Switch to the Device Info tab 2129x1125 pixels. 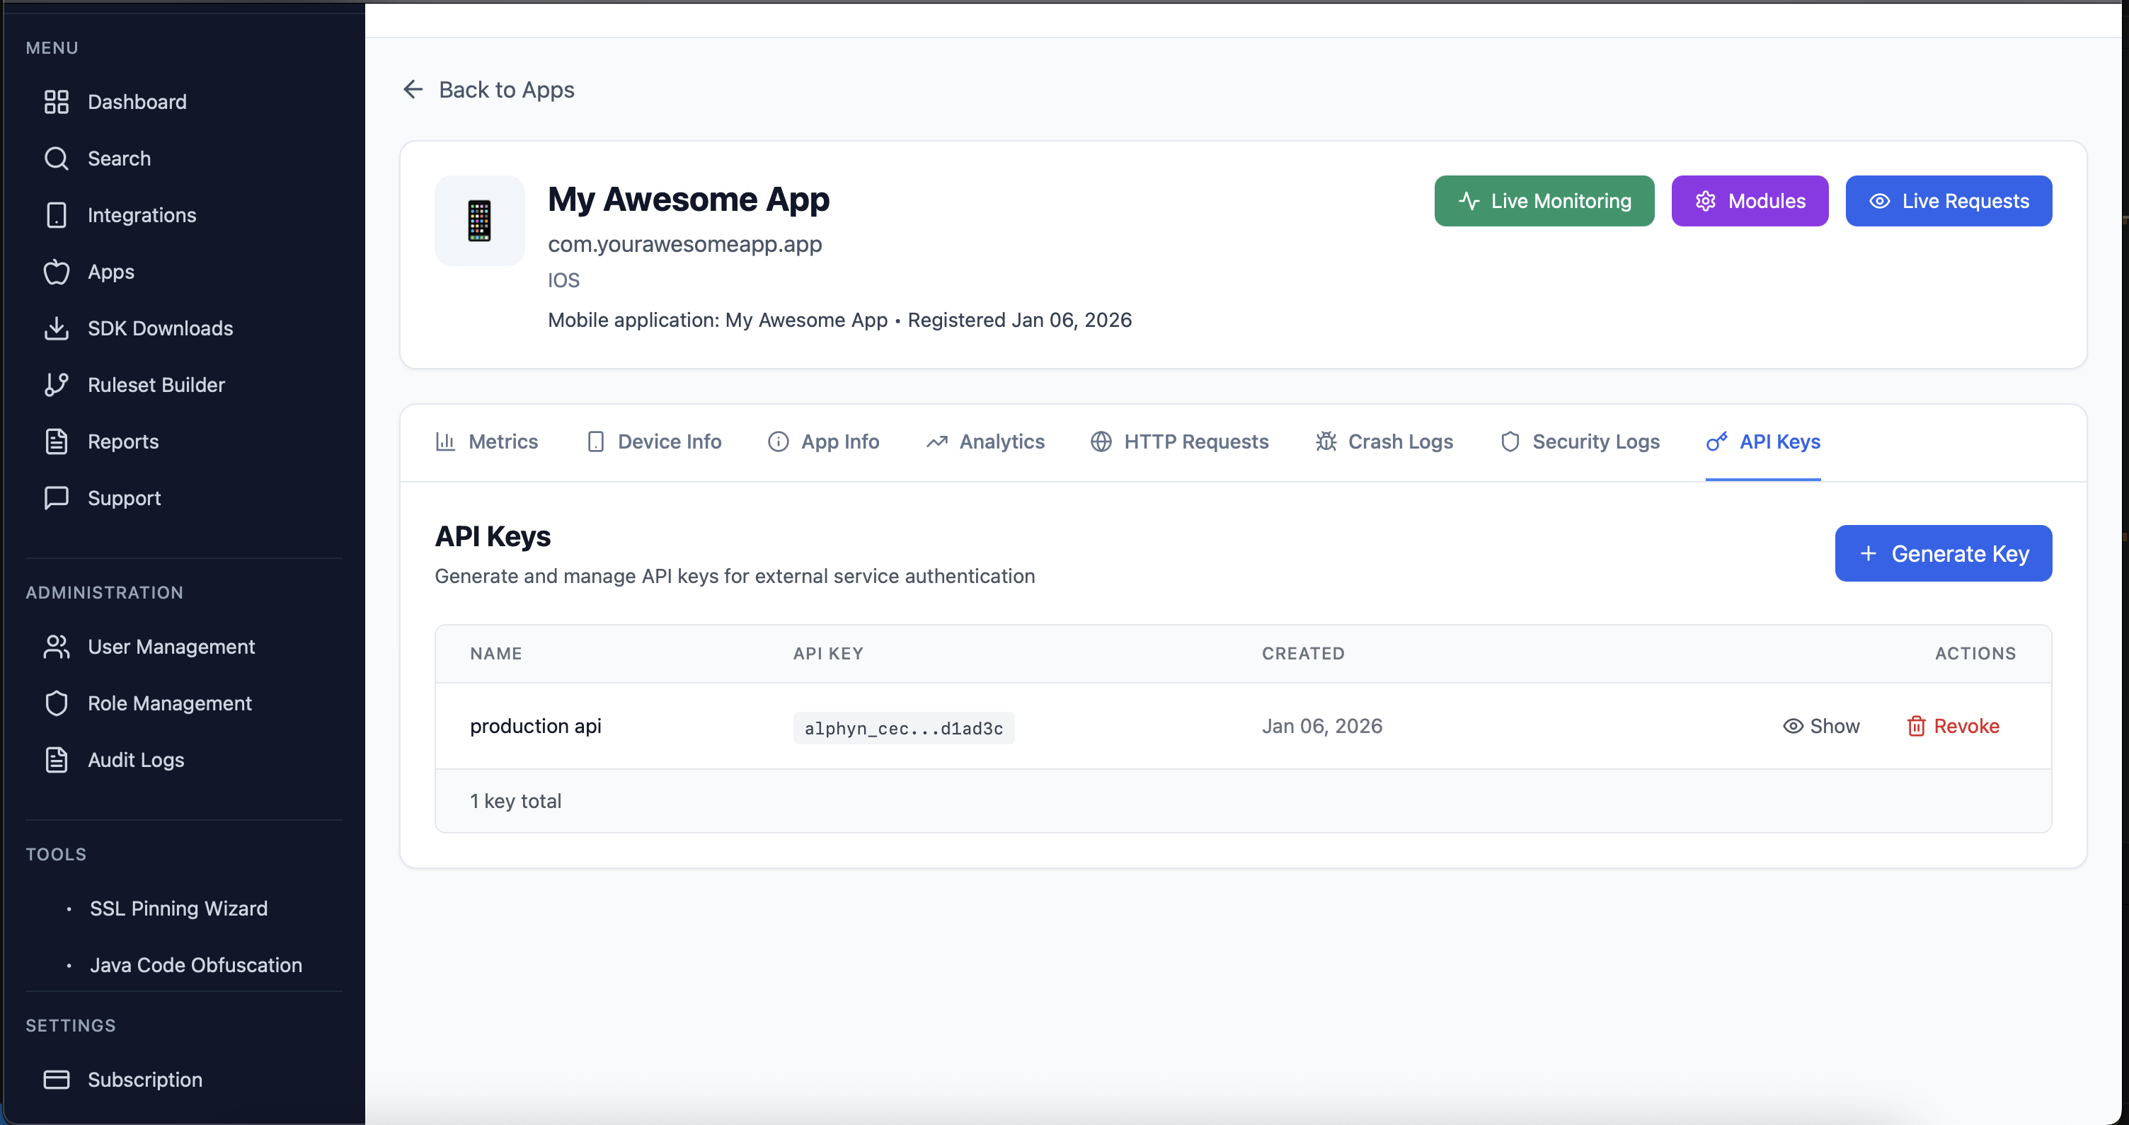point(653,442)
